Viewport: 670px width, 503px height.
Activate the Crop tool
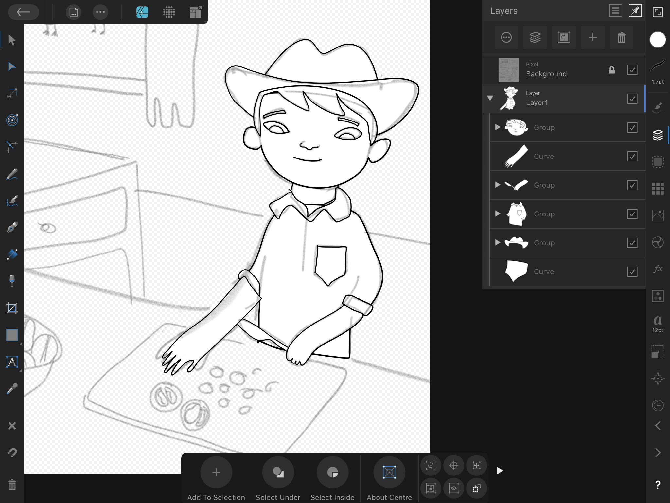click(12, 308)
